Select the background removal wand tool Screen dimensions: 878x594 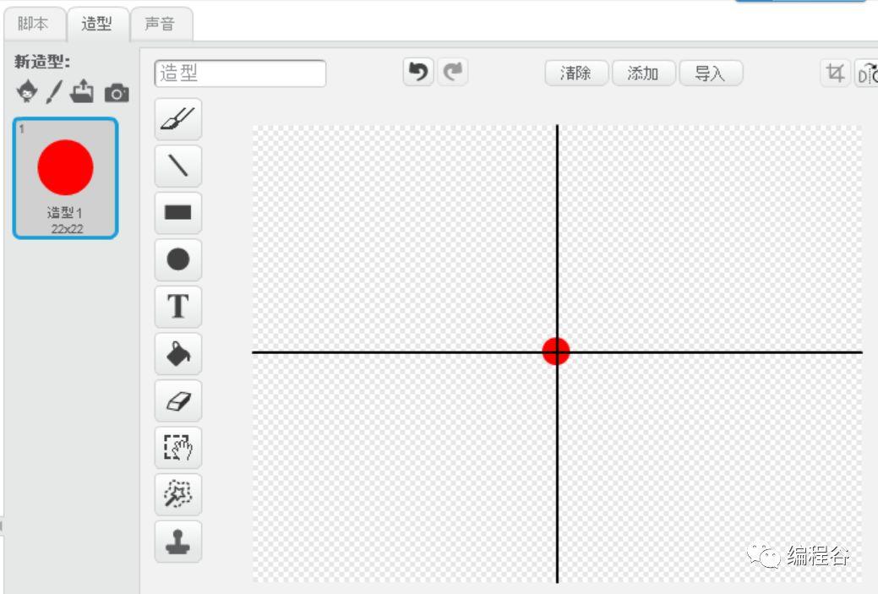click(x=177, y=494)
